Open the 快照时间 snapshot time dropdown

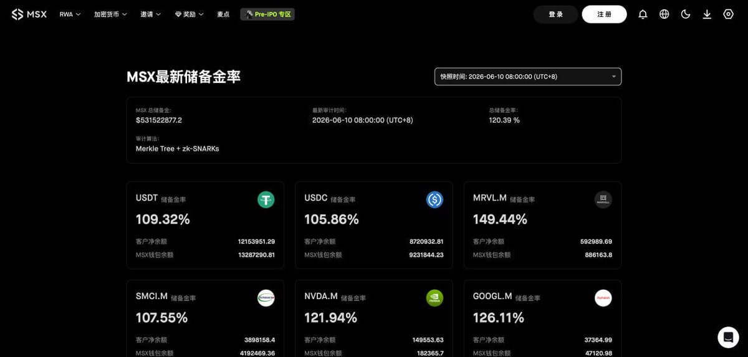528,77
